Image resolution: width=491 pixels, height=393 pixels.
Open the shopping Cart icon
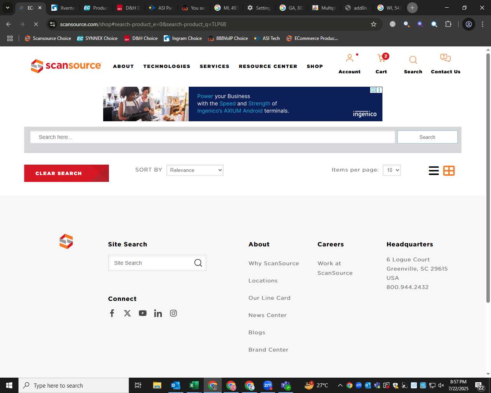(x=382, y=58)
